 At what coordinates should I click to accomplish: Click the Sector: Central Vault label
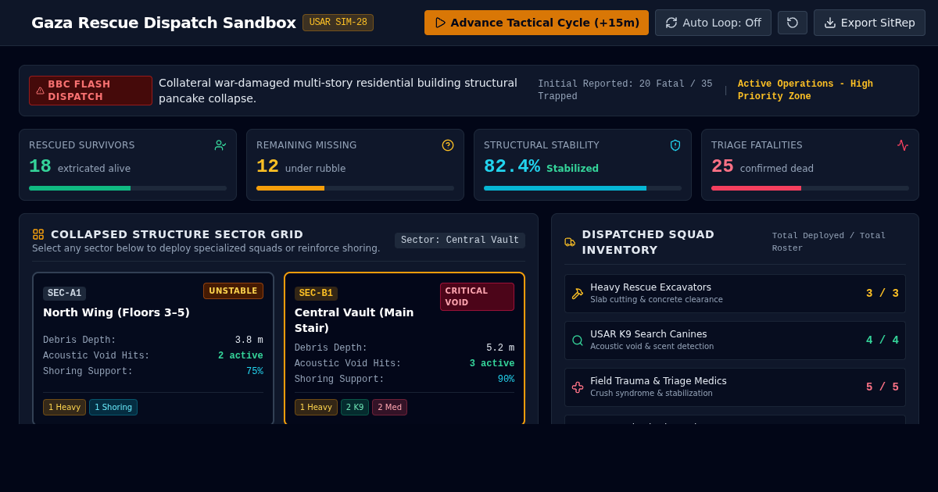coord(460,241)
